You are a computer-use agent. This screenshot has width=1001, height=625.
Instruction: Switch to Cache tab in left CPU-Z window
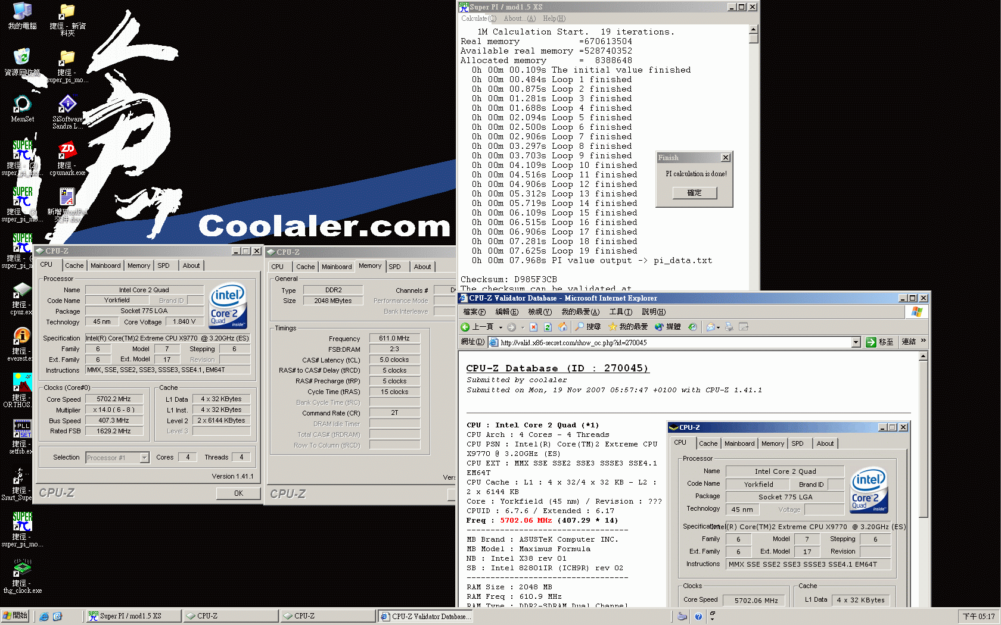point(74,265)
